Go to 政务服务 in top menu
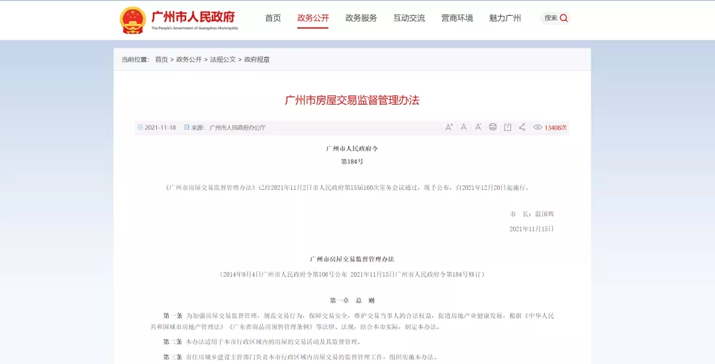Screen dimensions: 715x364 [x=361, y=18]
